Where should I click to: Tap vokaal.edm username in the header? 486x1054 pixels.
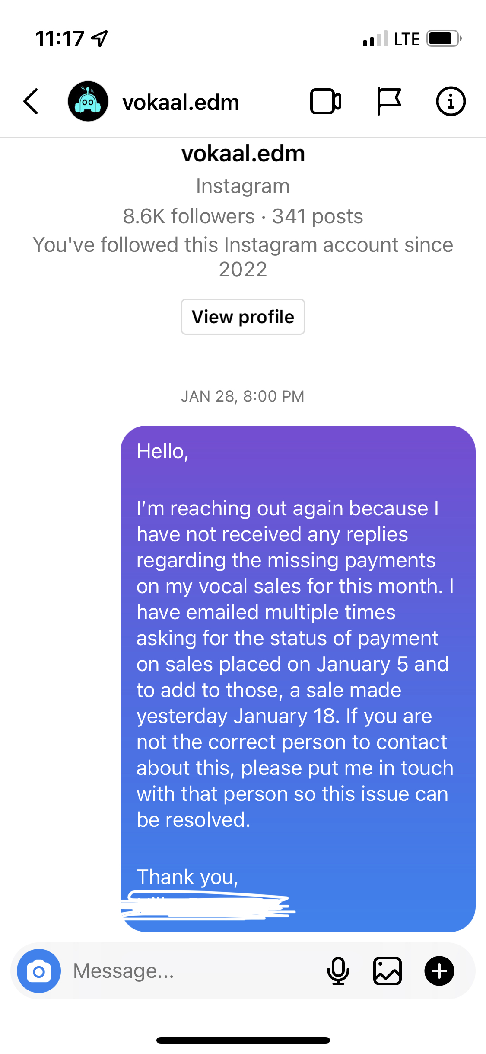[181, 103]
